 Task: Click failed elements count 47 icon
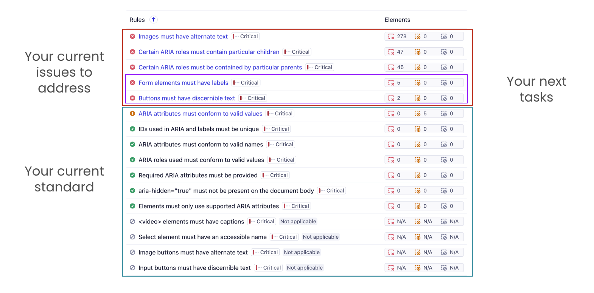(391, 52)
